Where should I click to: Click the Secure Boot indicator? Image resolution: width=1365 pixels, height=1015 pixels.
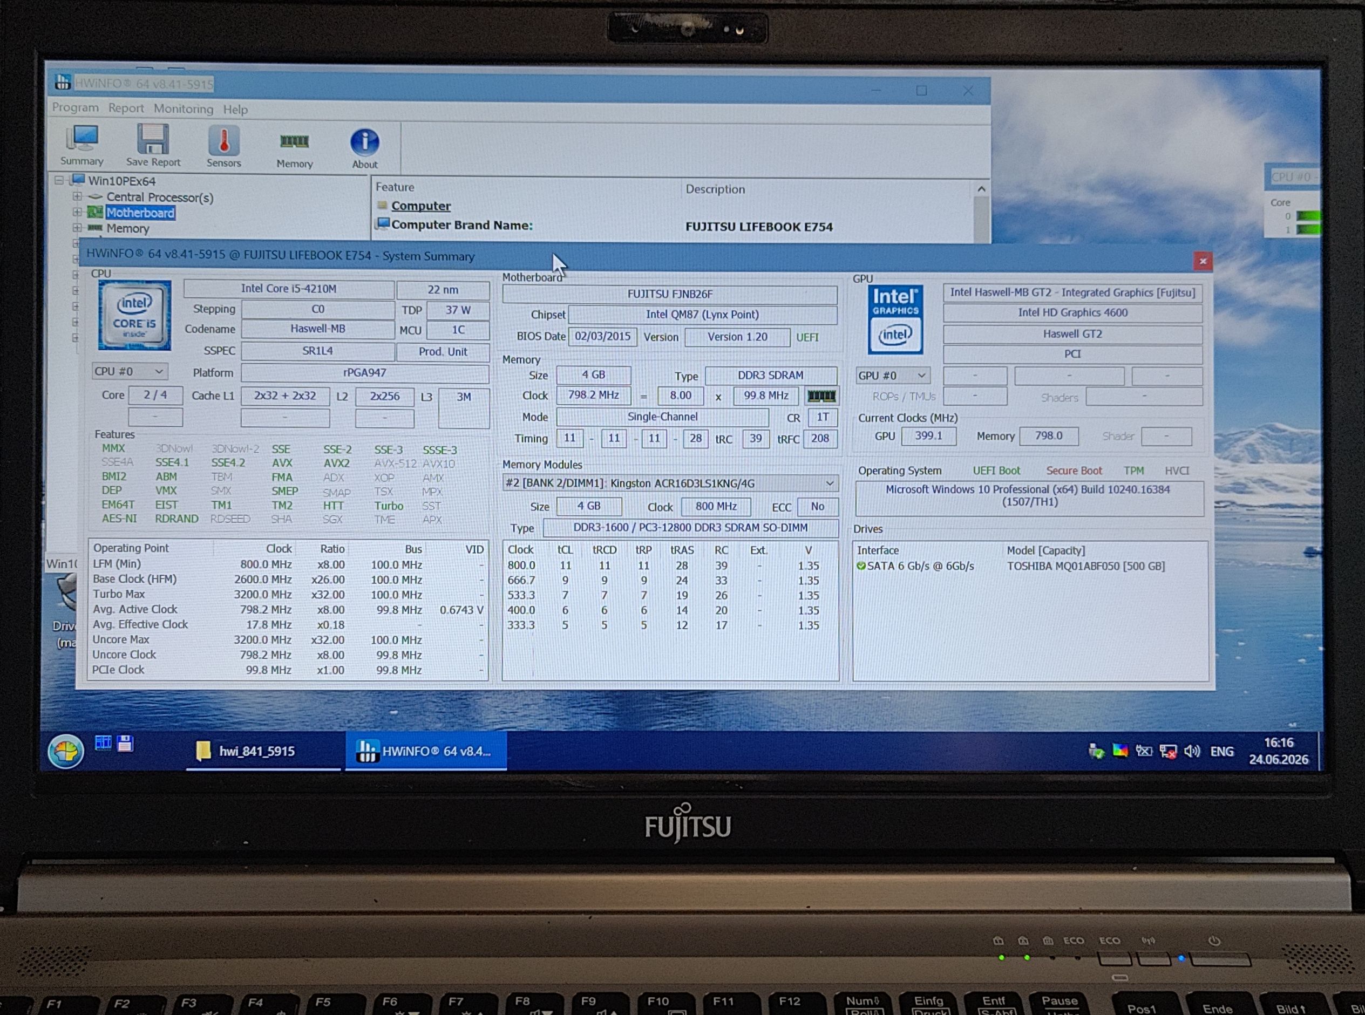coord(1074,471)
